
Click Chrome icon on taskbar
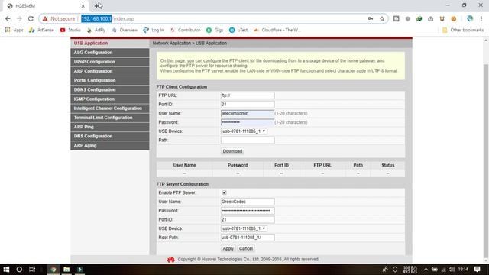(x=53, y=270)
